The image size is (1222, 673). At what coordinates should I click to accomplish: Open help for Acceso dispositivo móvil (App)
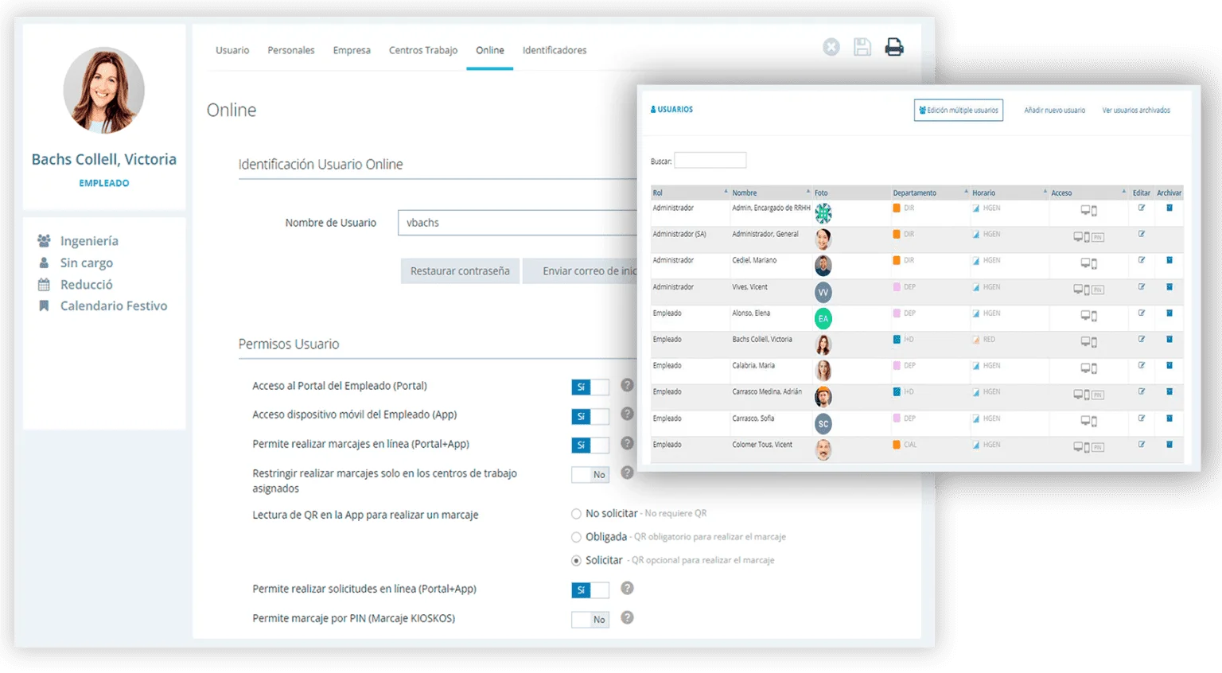click(627, 414)
